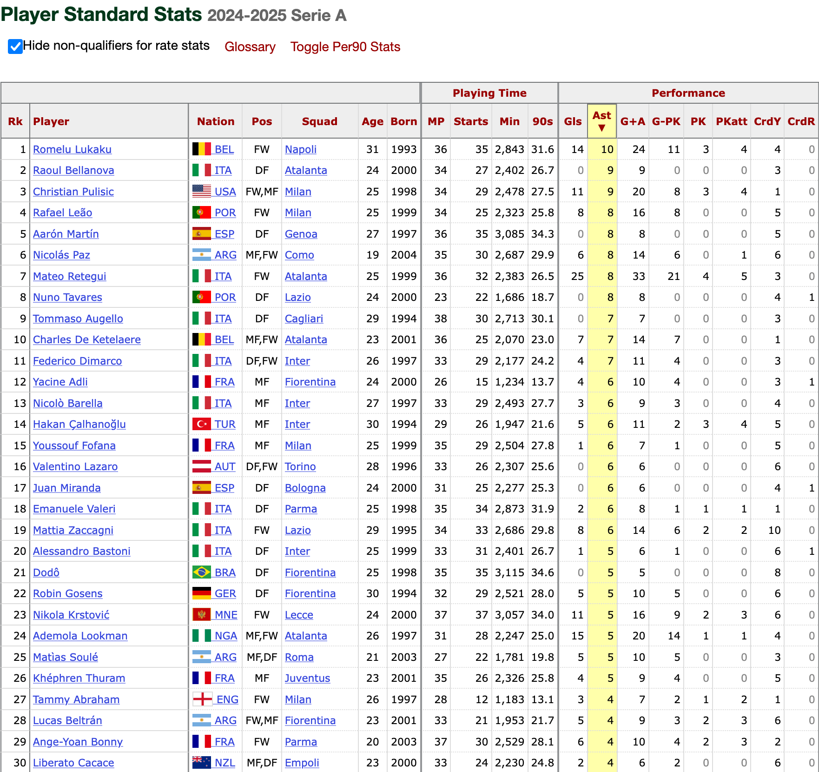This screenshot has height=772, width=819.
Task: Click the France flag in Youssouf Fofana's row
Action: pos(202,446)
